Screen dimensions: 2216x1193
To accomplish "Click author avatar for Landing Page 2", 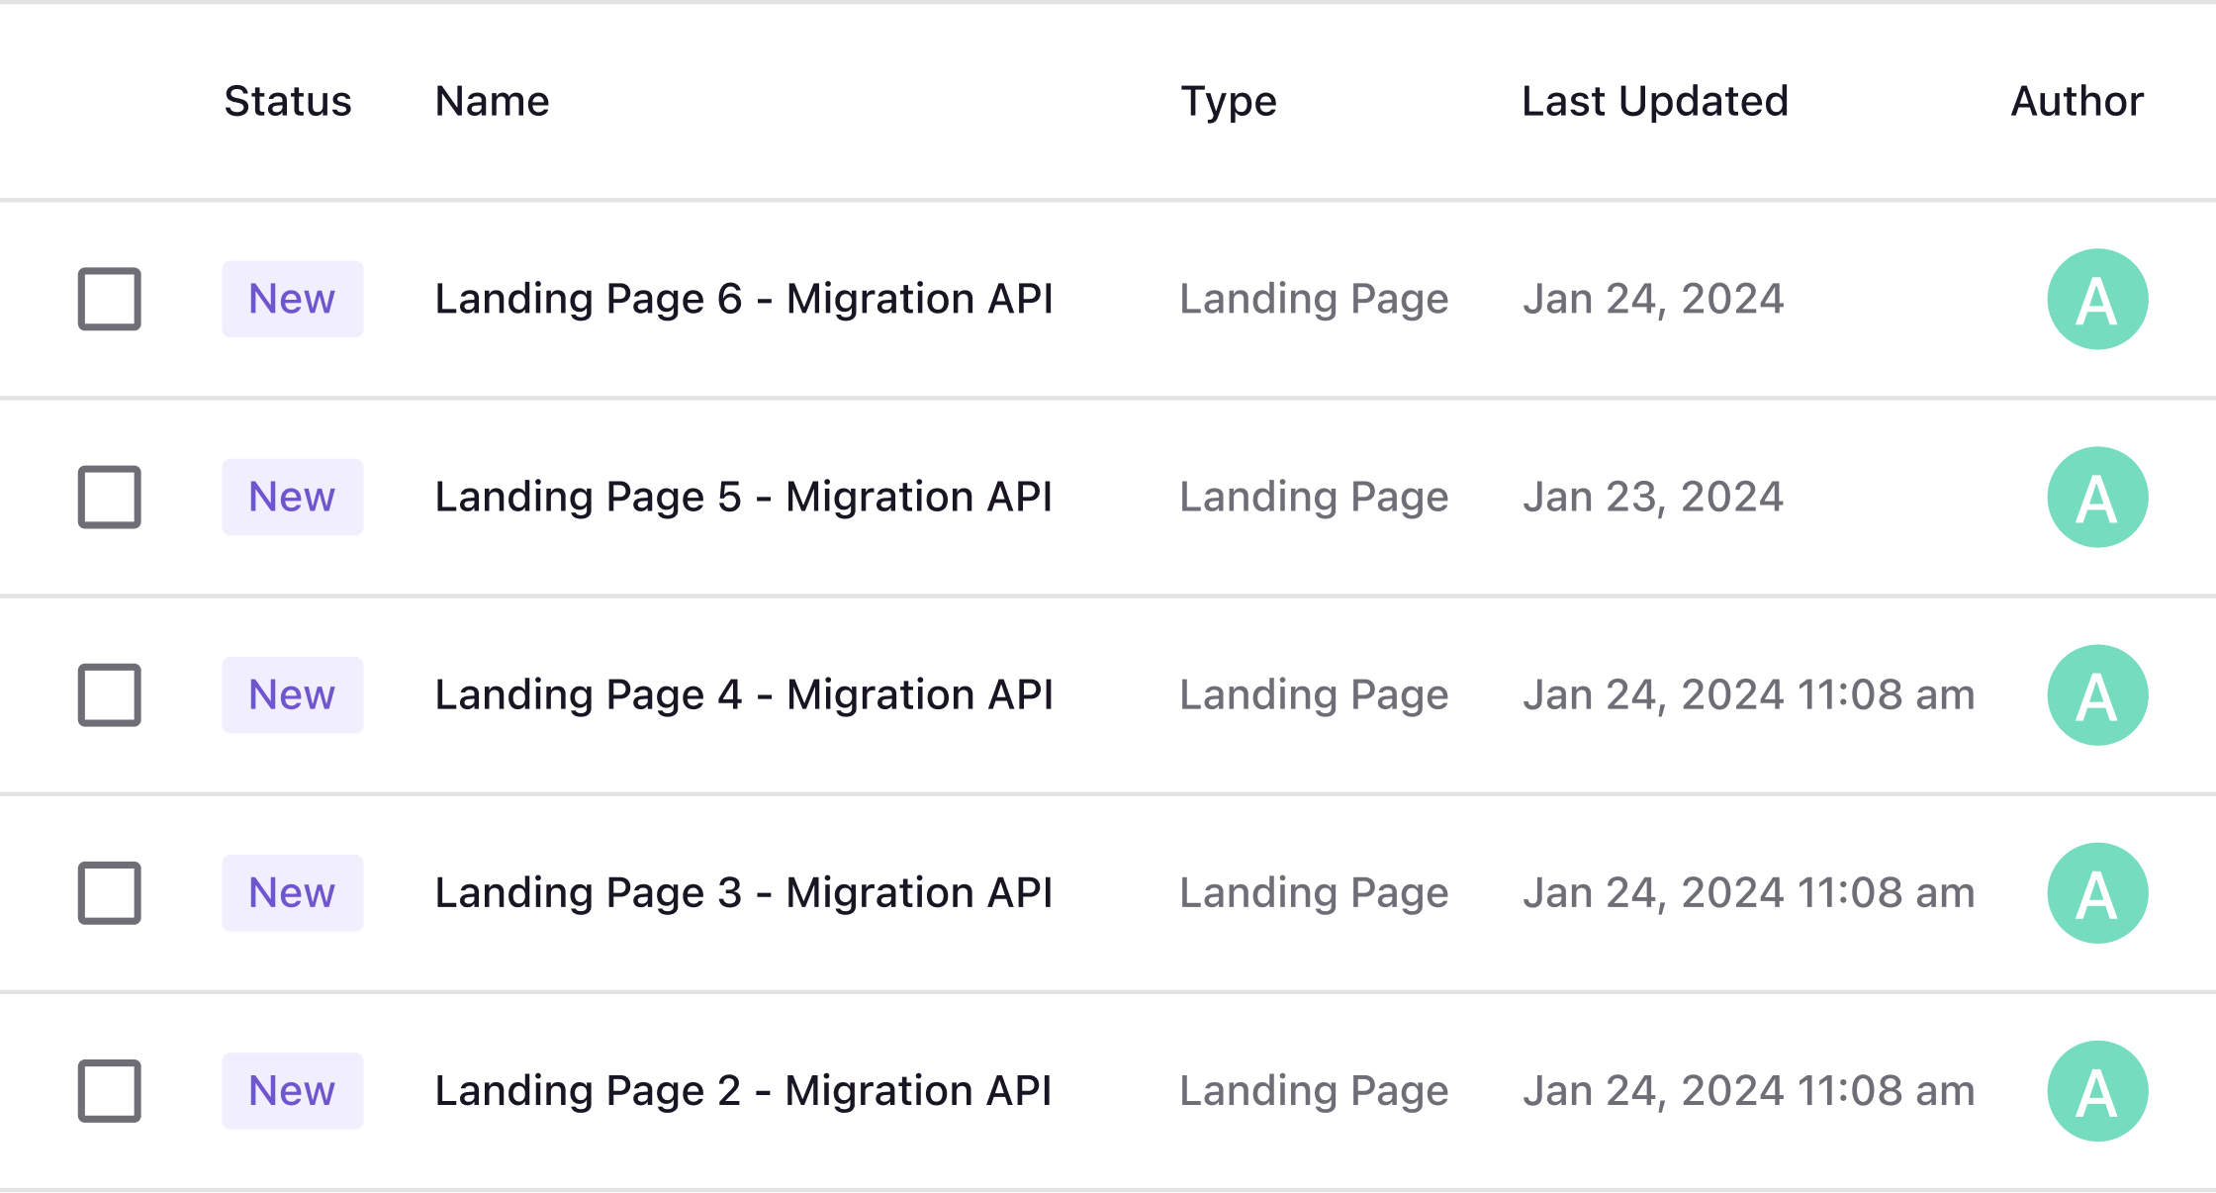I will (x=2097, y=1090).
